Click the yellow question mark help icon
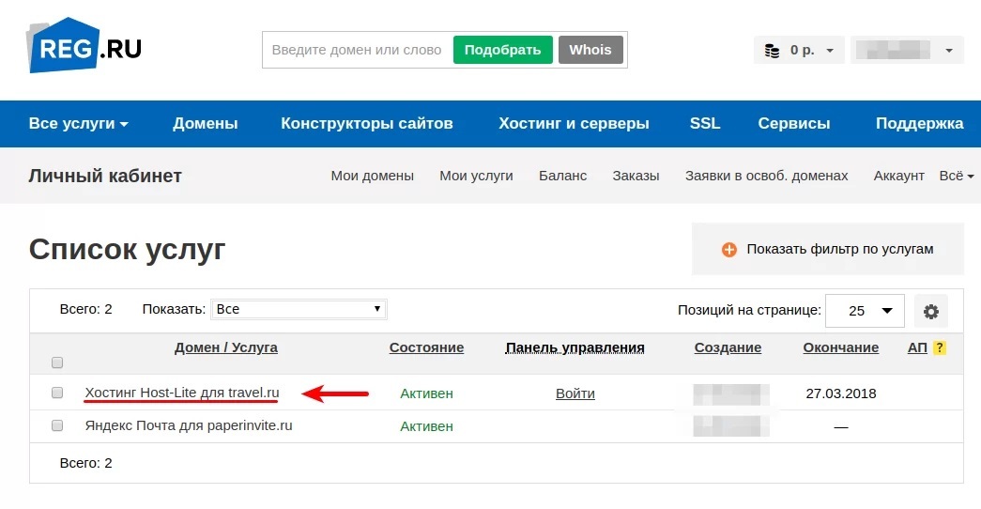 click(939, 347)
